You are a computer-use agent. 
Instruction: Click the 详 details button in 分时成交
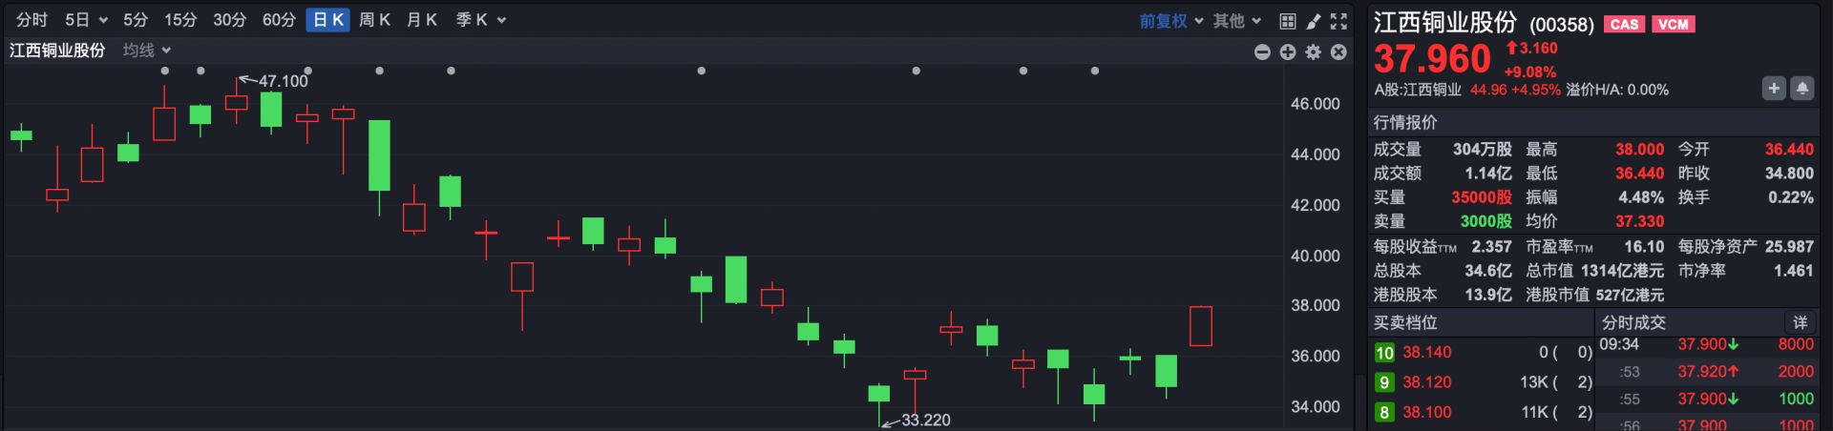coord(1800,322)
